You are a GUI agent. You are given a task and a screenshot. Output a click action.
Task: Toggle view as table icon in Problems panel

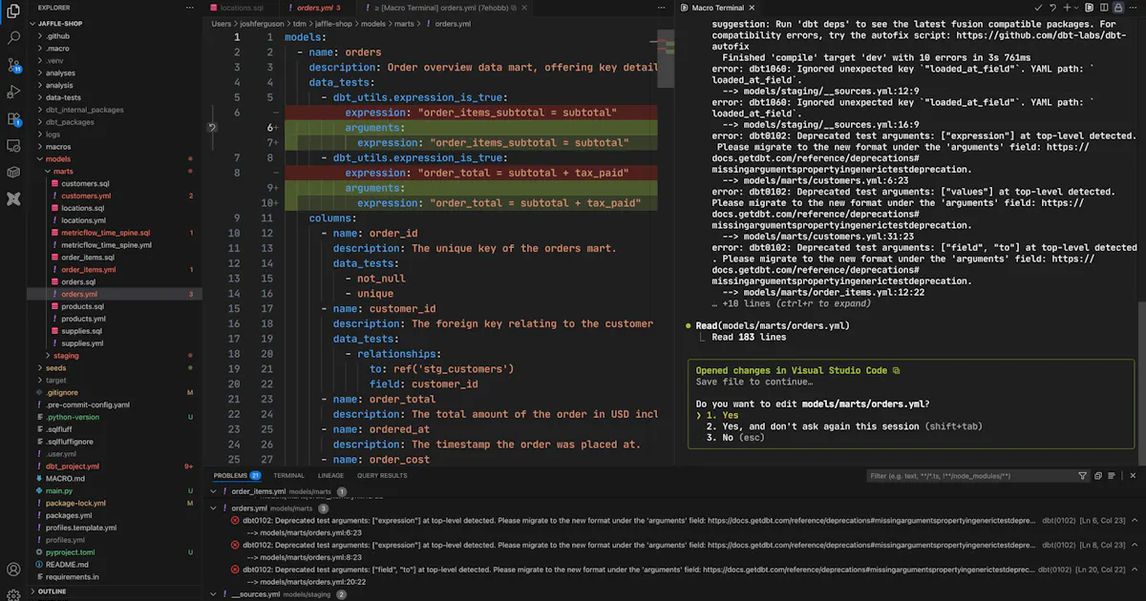[1110, 475]
